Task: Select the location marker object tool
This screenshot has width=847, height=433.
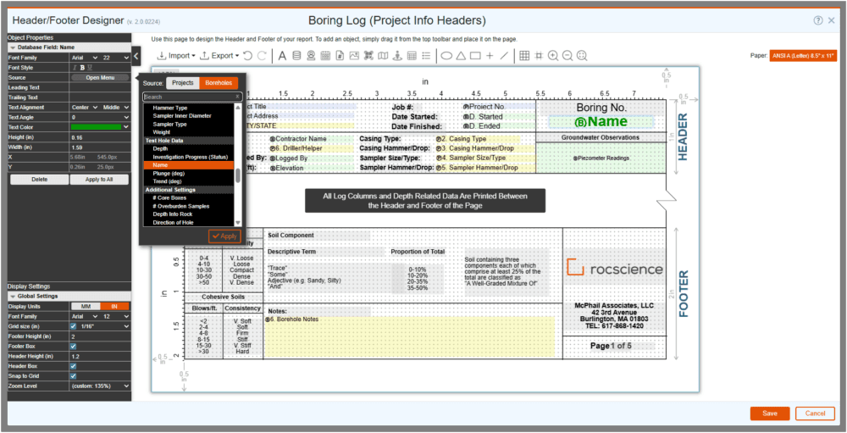Action: 397,55
